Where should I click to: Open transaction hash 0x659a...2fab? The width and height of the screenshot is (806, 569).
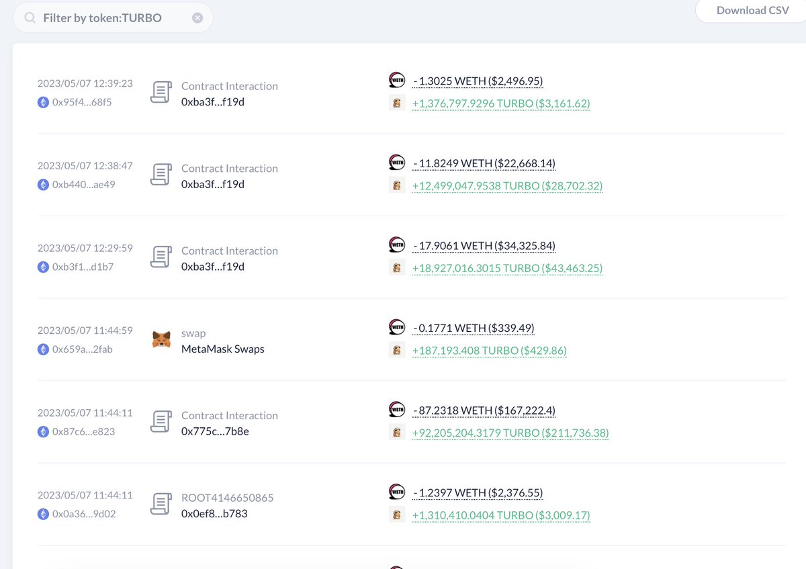(x=82, y=349)
